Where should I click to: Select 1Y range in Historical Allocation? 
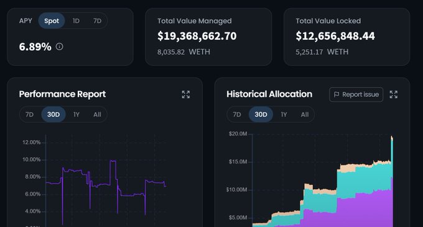(284, 114)
